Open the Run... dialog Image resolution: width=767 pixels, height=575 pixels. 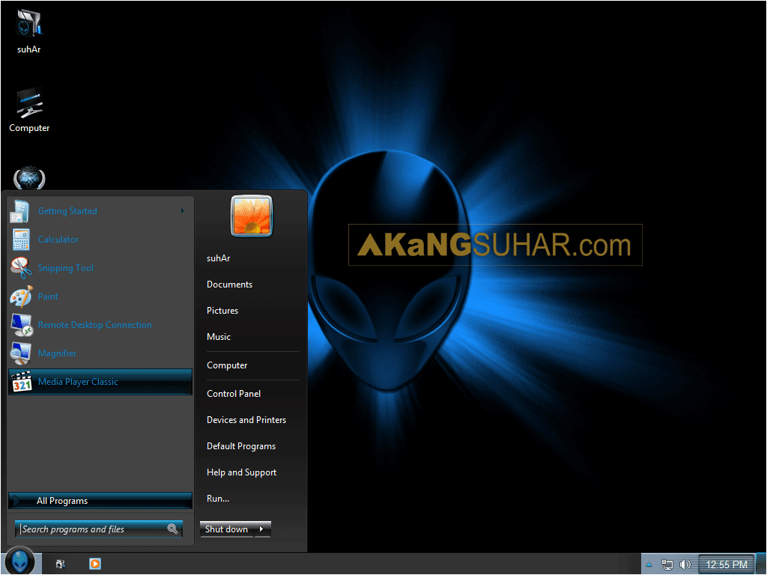tap(218, 499)
